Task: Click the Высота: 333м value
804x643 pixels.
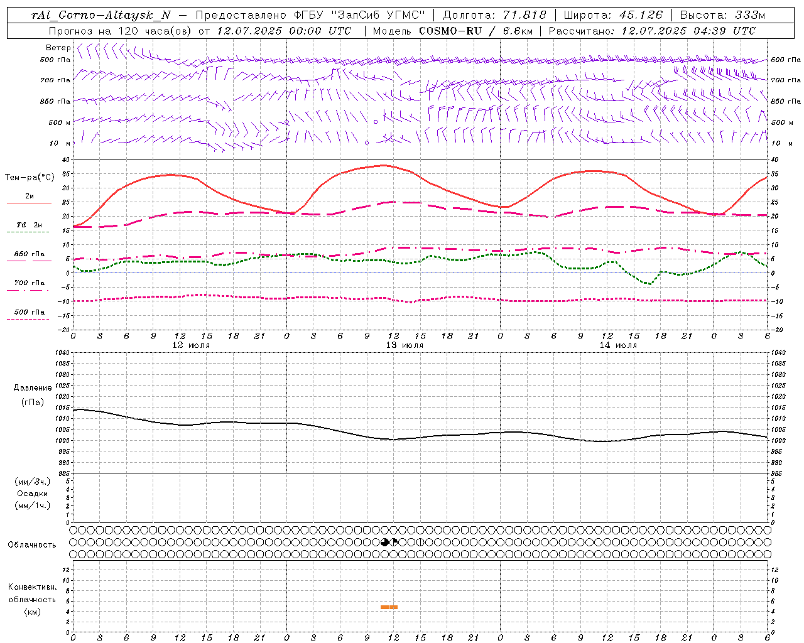Action: [722, 15]
